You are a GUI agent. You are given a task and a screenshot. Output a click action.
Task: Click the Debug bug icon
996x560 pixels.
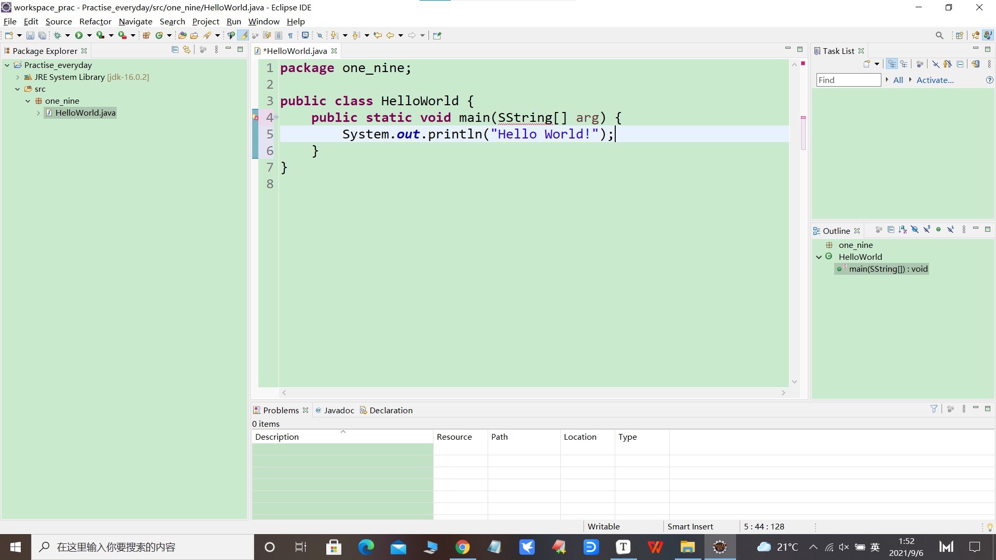(x=57, y=35)
